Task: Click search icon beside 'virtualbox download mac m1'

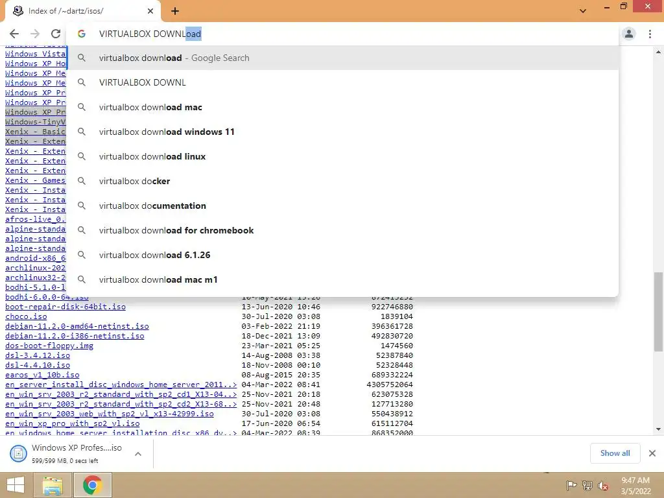Action: click(81, 279)
